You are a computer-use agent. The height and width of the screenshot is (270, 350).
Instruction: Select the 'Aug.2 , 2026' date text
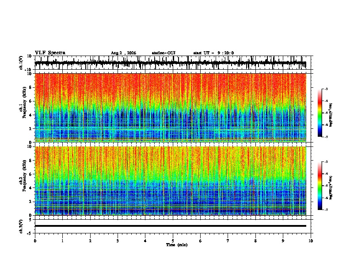click(x=123, y=53)
